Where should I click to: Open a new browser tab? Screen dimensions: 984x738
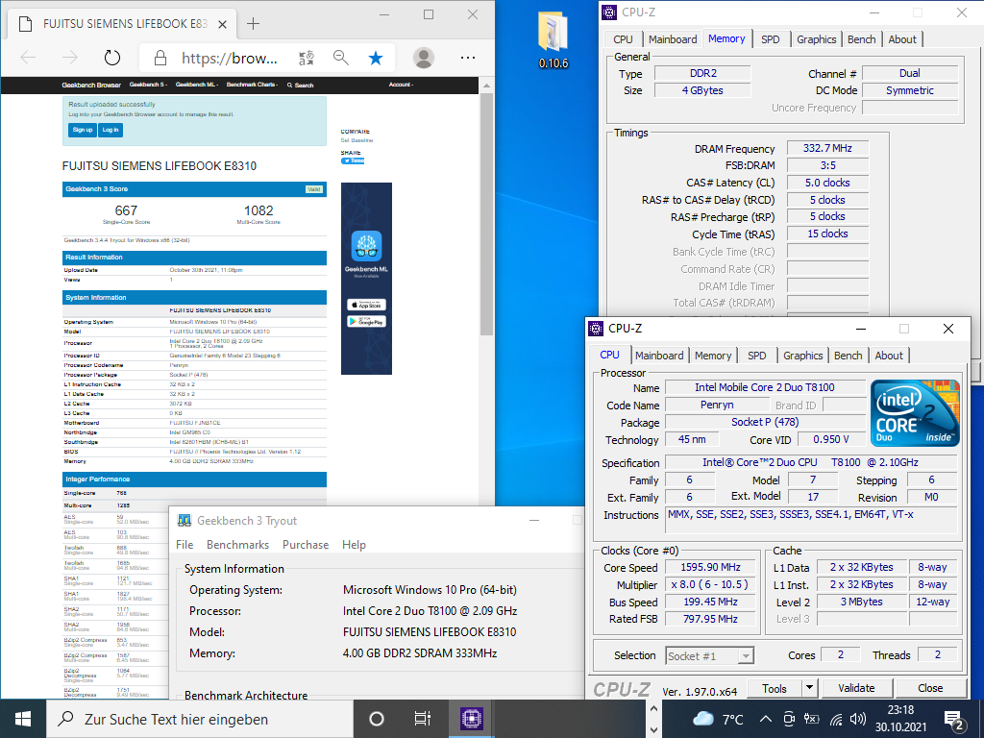(253, 24)
